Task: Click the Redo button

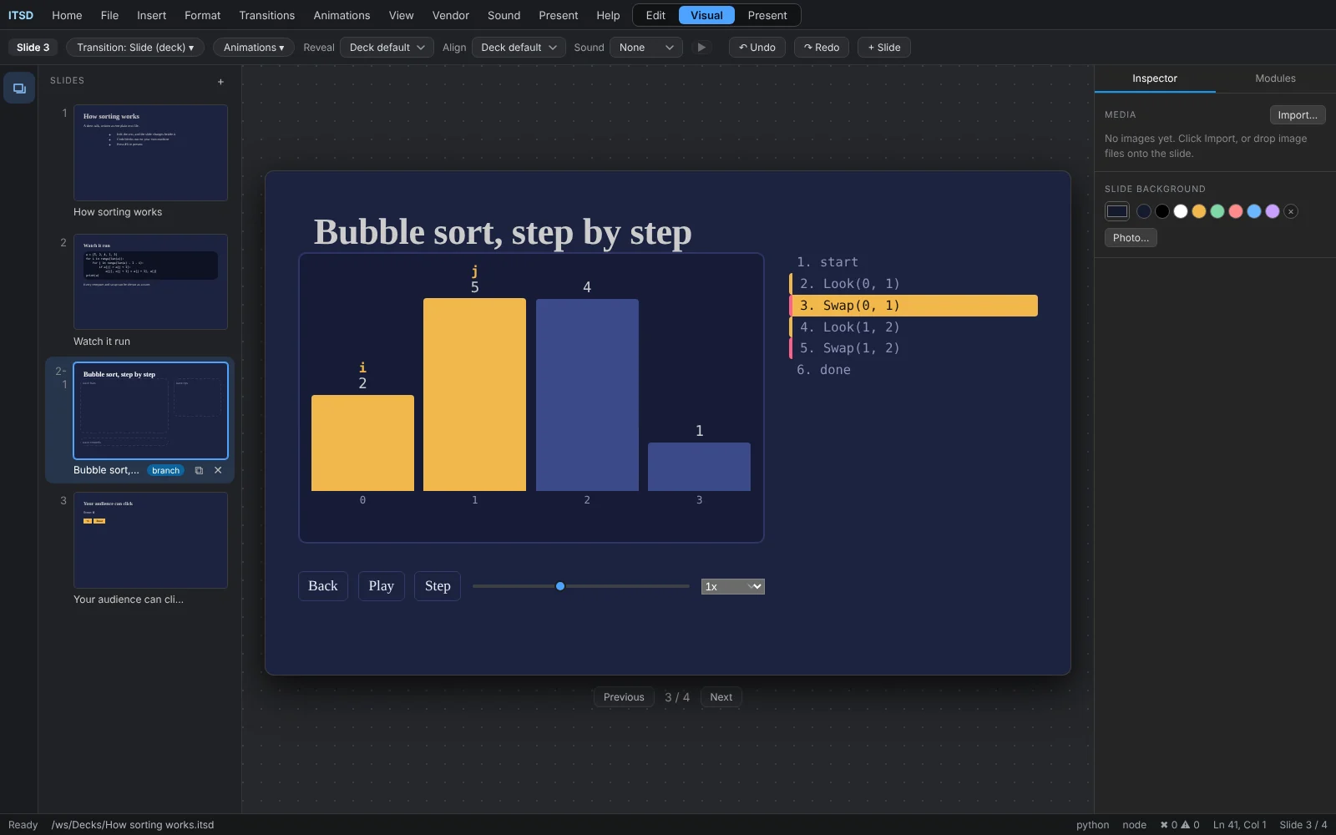Action: [x=822, y=48]
